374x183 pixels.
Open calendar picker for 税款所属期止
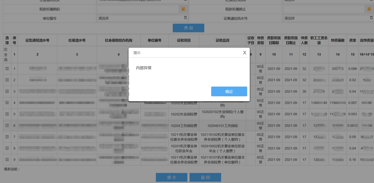point(369,9)
